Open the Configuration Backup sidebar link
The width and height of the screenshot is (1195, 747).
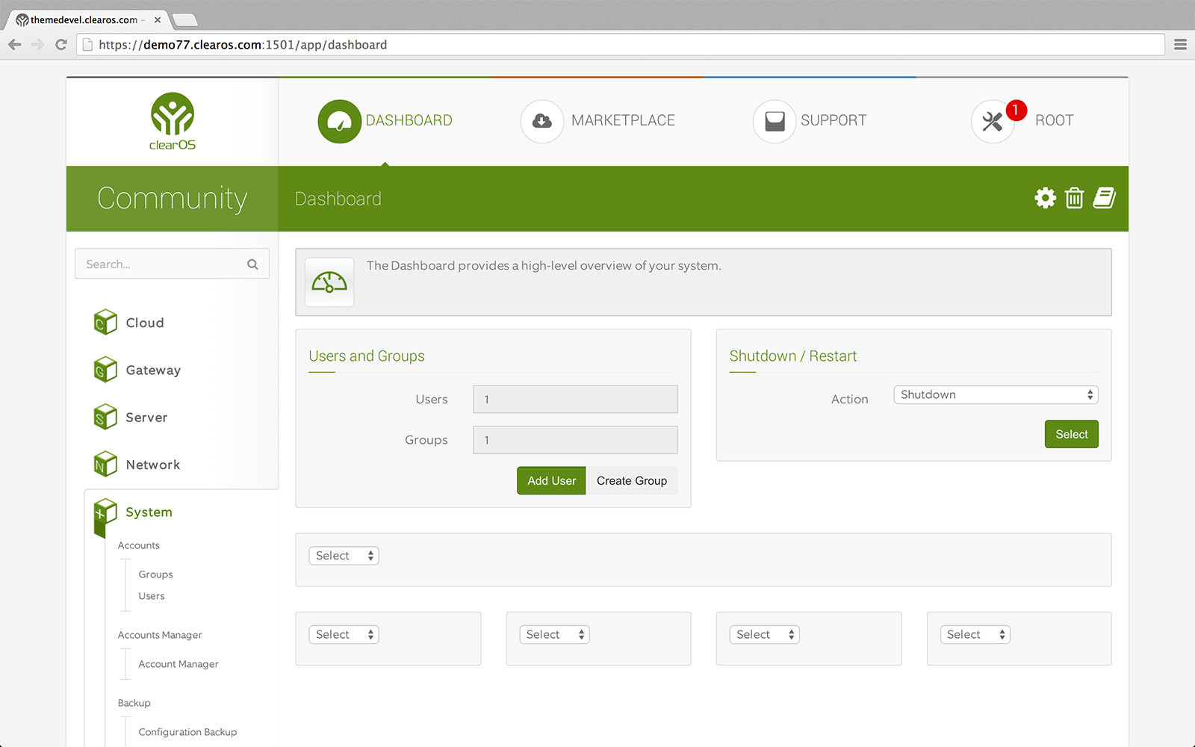coord(187,732)
